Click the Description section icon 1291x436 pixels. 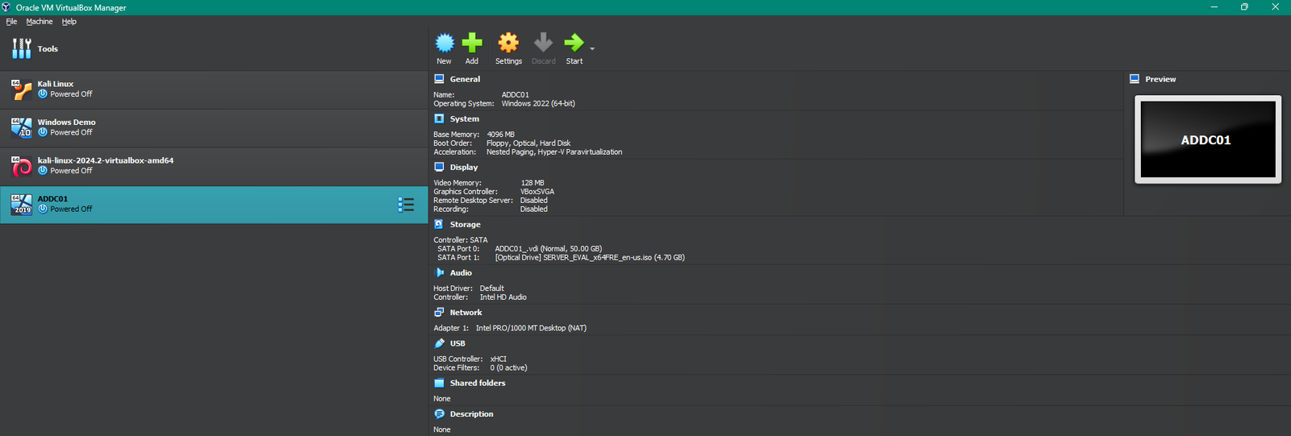[x=439, y=413]
